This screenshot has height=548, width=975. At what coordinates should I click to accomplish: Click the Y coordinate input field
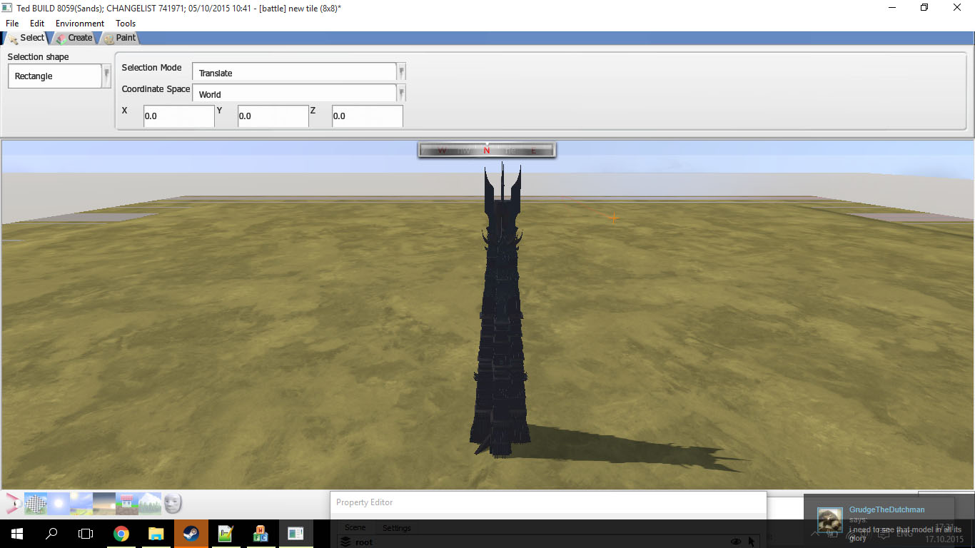[x=273, y=116]
